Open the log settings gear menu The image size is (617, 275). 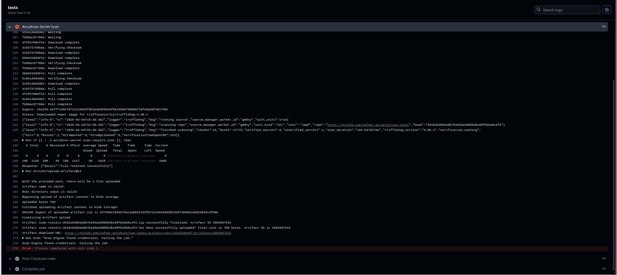607,10
